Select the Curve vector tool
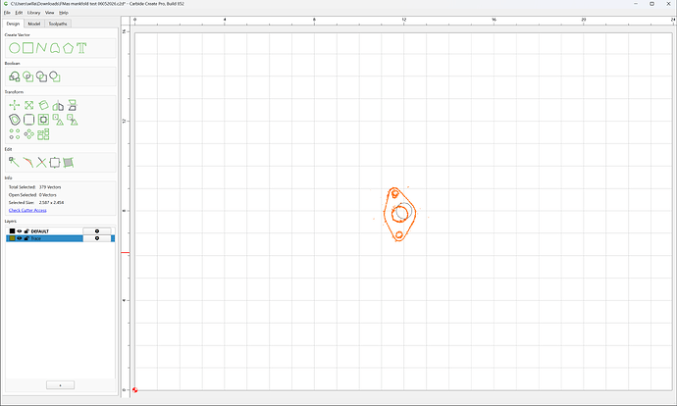 point(55,48)
